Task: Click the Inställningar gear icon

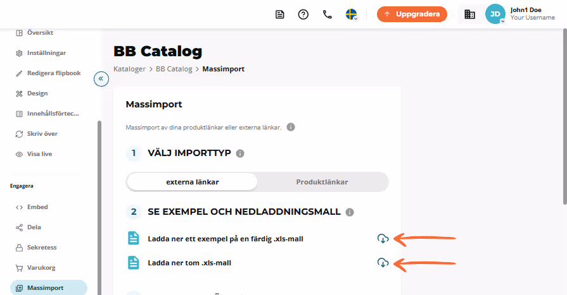Action: pyautogui.click(x=19, y=53)
